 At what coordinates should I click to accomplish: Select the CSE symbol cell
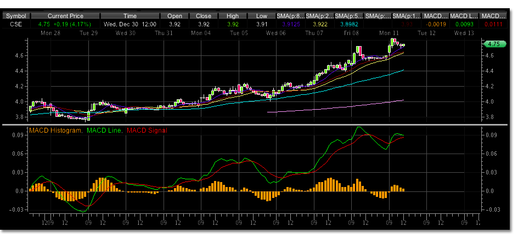pyautogui.click(x=16, y=24)
